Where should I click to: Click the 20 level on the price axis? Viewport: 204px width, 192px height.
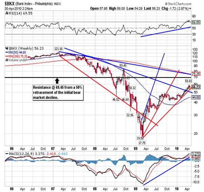click(196, 133)
